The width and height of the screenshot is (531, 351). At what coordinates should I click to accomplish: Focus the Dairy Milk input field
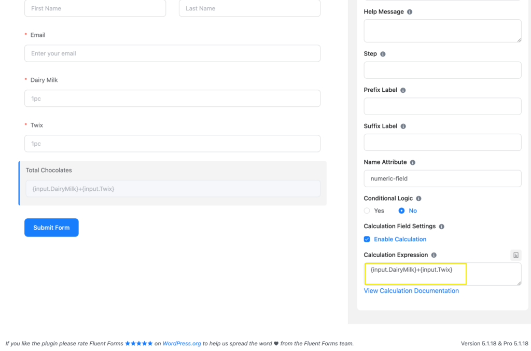[172, 99]
